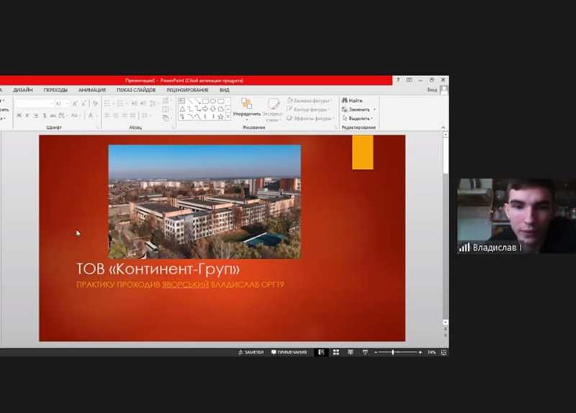Open the ПРИМЕЧАНИЯ comments pane
The width and height of the screenshot is (576, 413).
(289, 353)
